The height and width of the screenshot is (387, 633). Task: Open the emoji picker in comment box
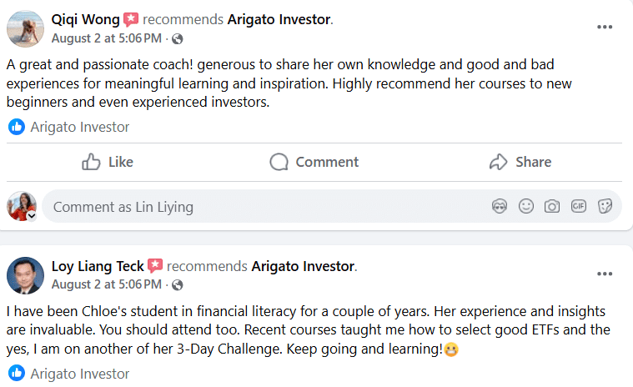click(x=525, y=206)
